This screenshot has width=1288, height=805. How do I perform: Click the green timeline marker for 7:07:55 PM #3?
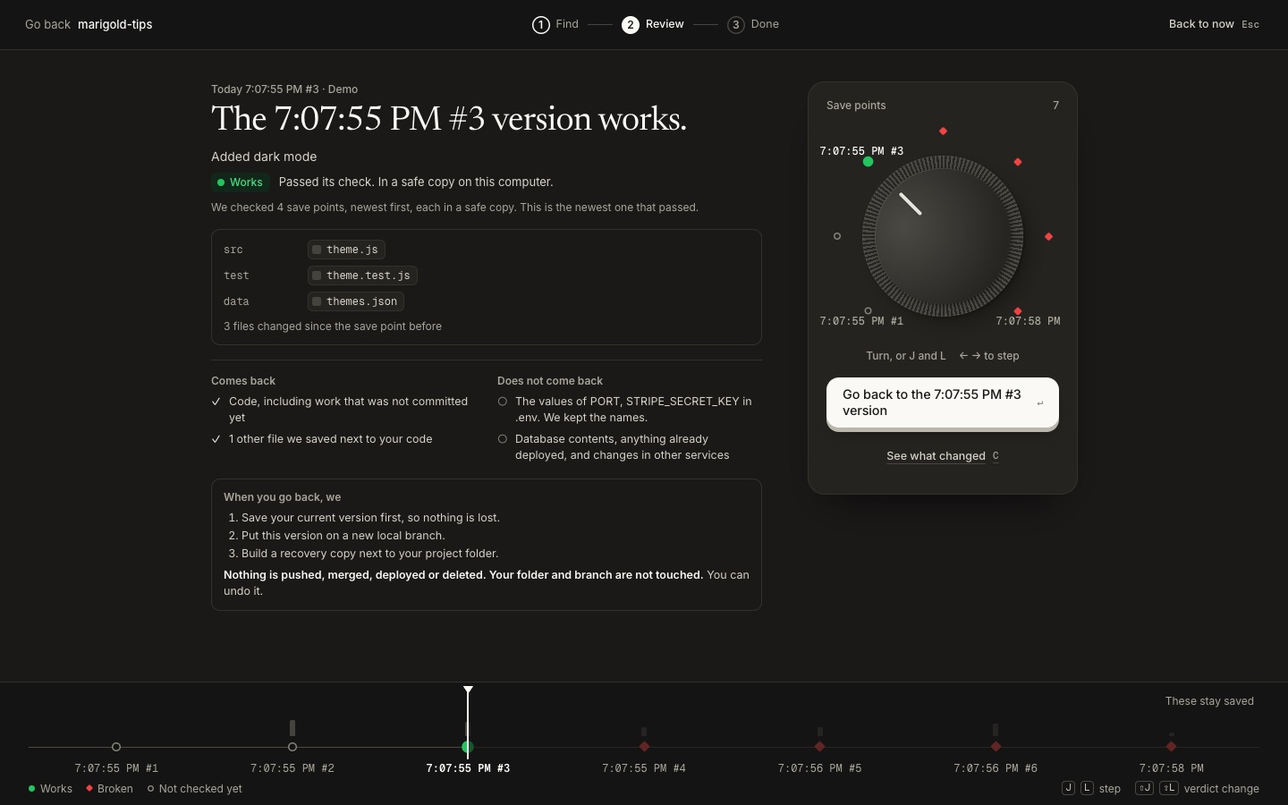[468, 747]
